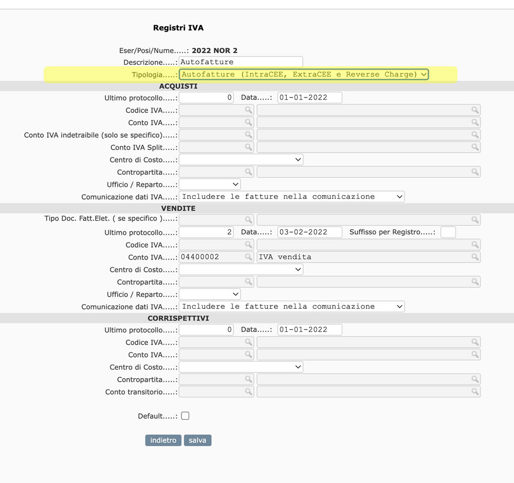Open lookup for Acquisti Contropartita description field
The height and width of the screenshot is (483, 514).
click(x=475, y=172)
